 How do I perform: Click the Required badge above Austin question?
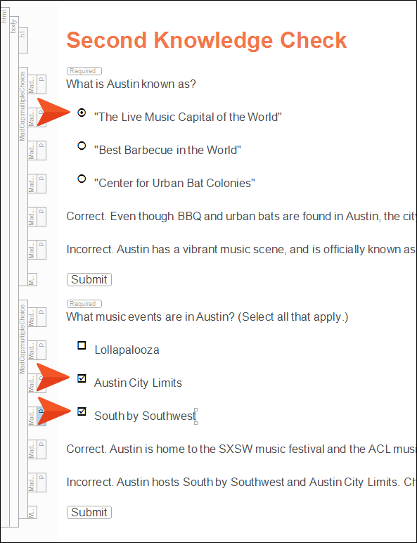(x=84, y=71)
